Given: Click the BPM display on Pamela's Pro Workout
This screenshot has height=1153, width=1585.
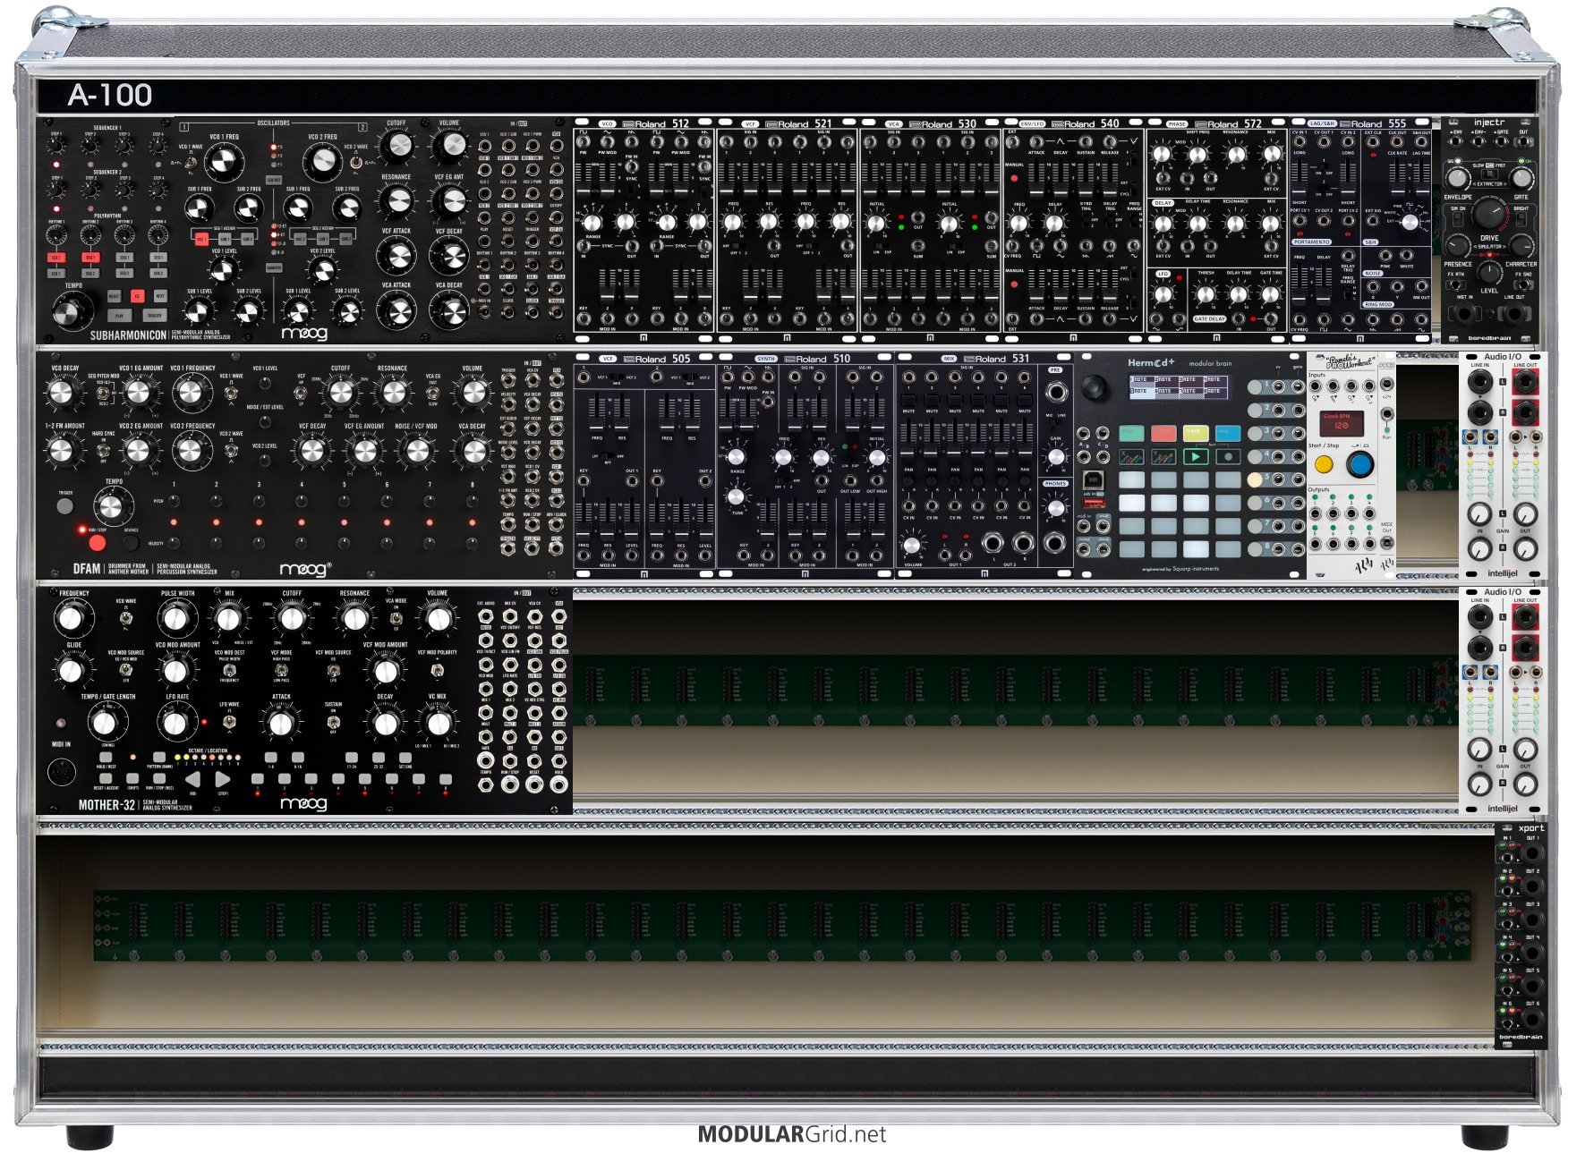Looking at the screenshot, I should pyautogui.click(x=1341, y=422).
